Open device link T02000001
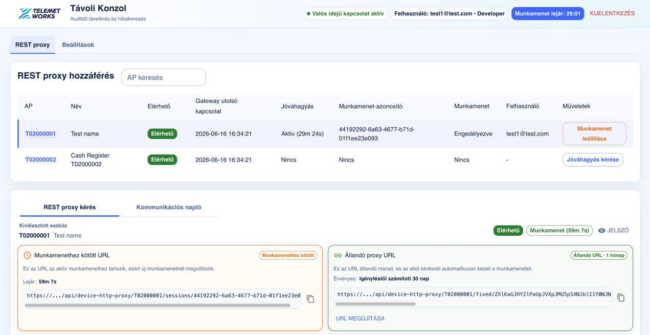Screen dimensions: 650x335 [40, 133]
